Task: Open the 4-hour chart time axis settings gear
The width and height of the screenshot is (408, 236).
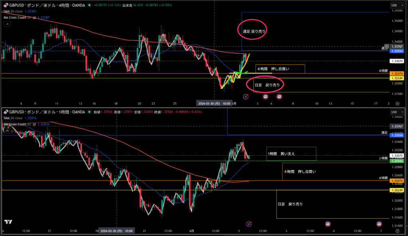Action: click(x=397, y=103)
